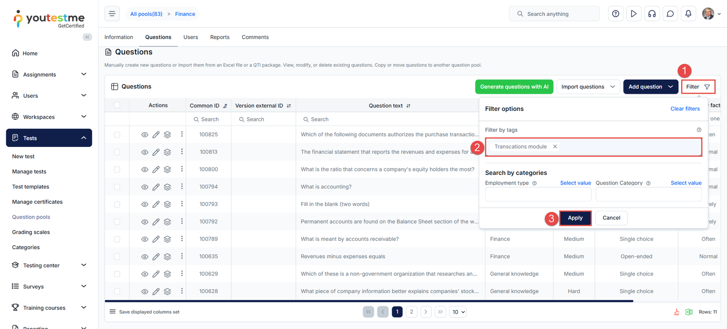Image resolution: width=727 pixels, height=329 pixels.
Task: Open the chat bubble icon
Action: pos(670,14)
